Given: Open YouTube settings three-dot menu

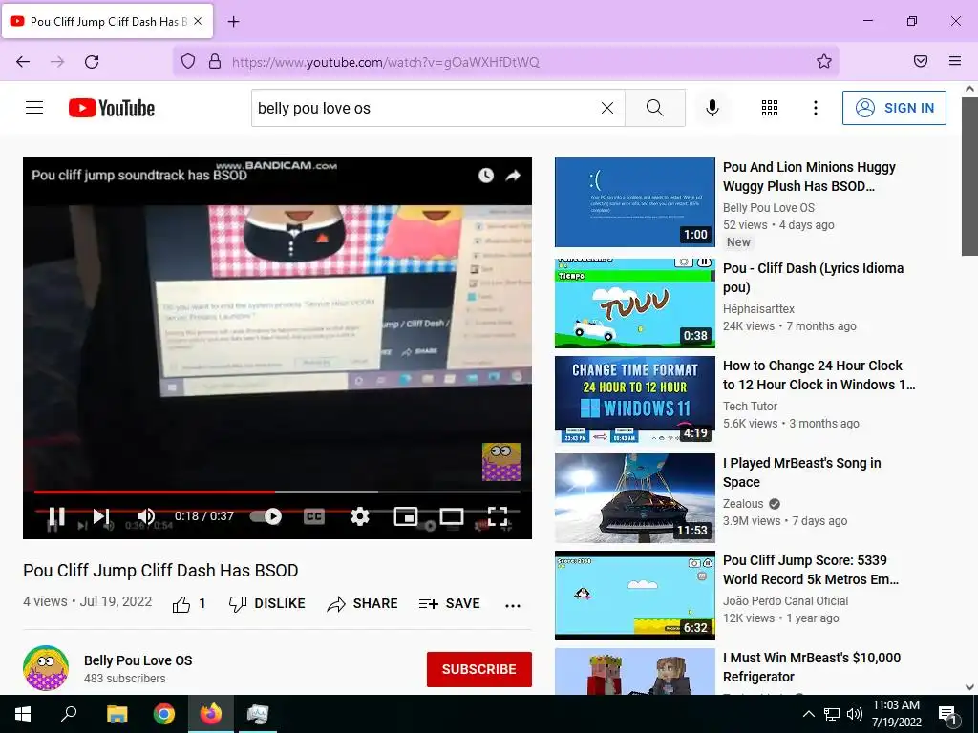Looking at the screenshot, I should (x=816, y=108).
